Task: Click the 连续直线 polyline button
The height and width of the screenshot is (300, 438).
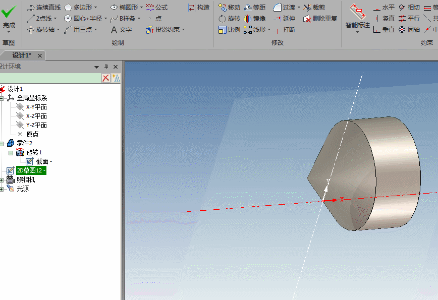Action: coord(43,8)
